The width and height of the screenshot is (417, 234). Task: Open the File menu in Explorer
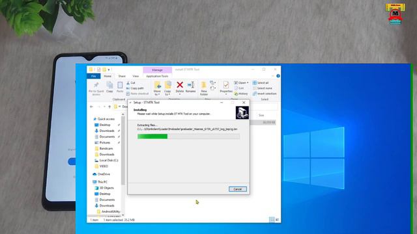click(x=94, y=76)
